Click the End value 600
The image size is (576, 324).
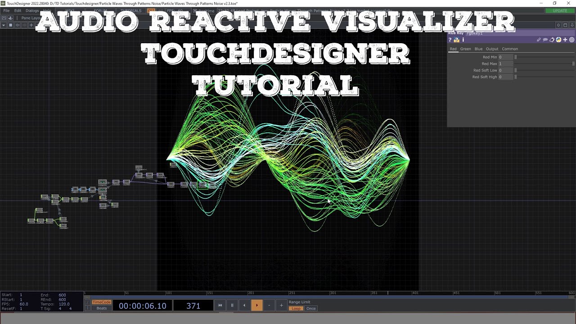click(62, 295)
